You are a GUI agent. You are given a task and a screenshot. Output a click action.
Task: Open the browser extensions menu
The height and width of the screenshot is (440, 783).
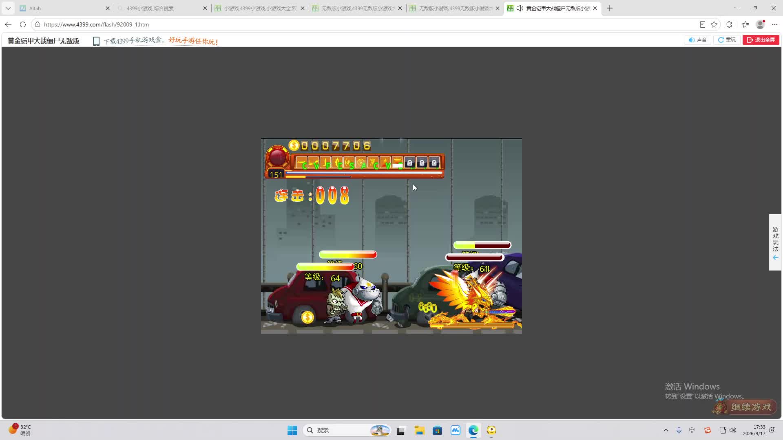[x=729, y=24]
